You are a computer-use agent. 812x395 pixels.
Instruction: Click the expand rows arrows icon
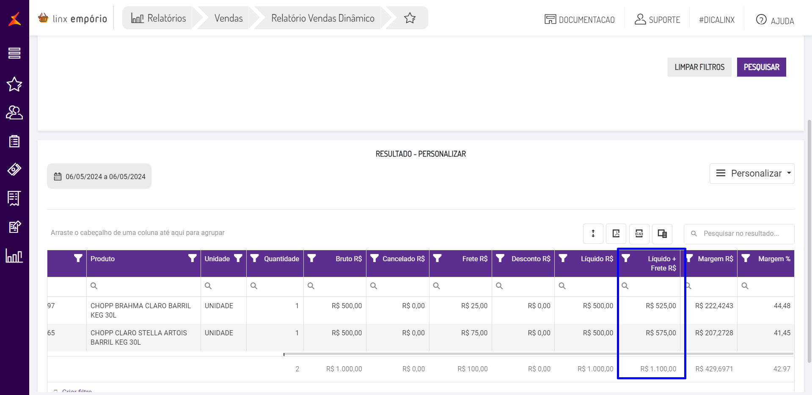[593, 233]
